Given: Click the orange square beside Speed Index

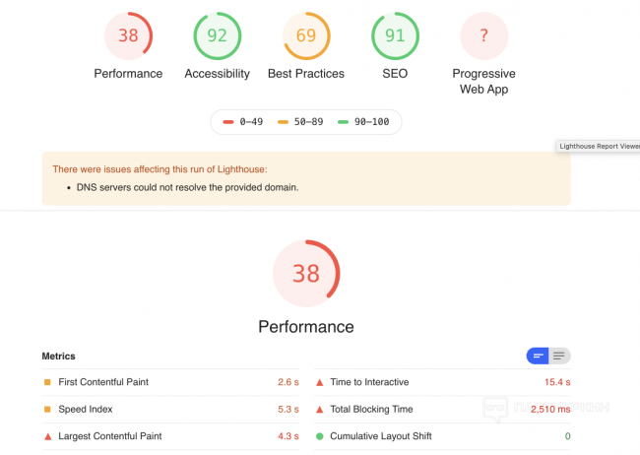Looking at the screenshot, I should pyautogui.click(x=46, y=409).
